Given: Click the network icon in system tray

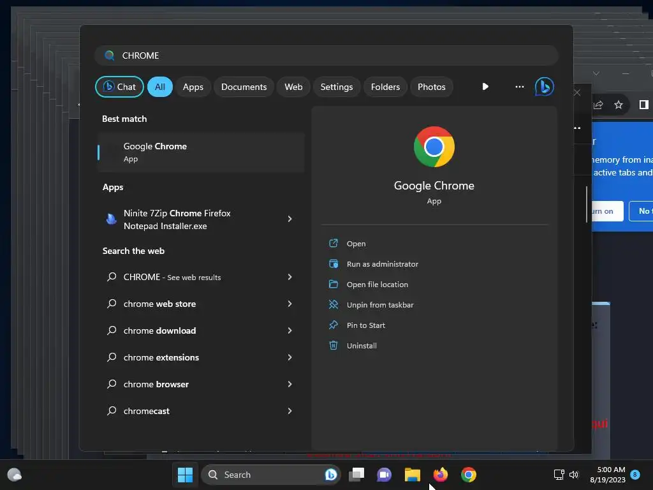Looking at the screenshot, I should click(559, 475).
